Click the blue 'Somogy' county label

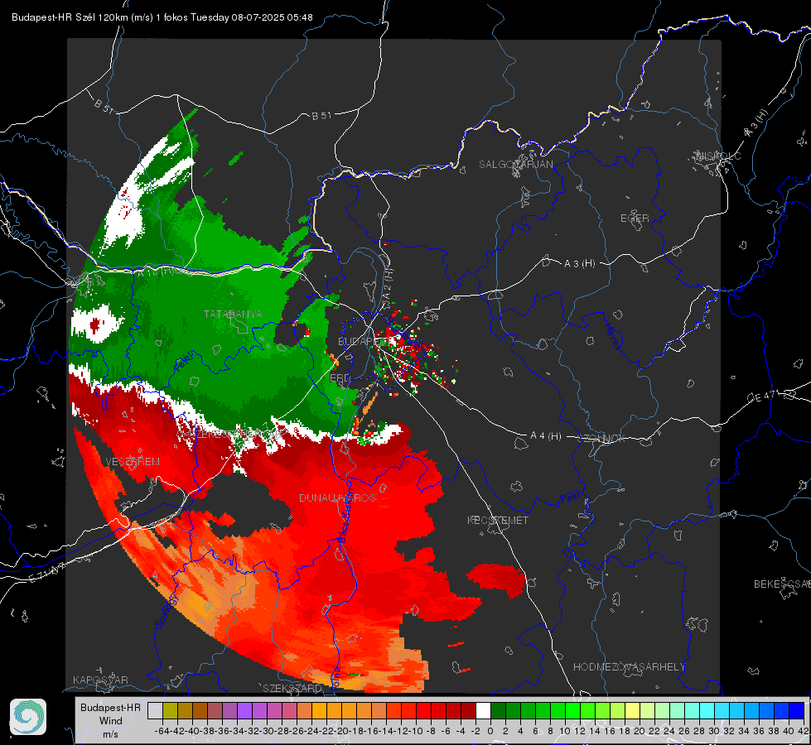point(167,611)
